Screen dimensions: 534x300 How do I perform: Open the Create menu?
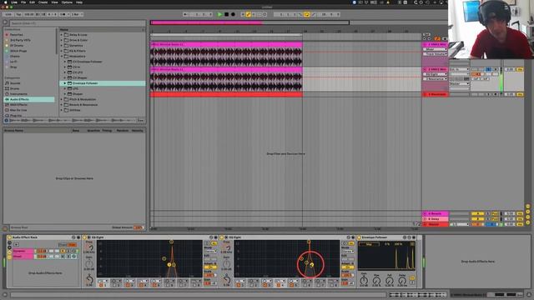coord(43,2)
